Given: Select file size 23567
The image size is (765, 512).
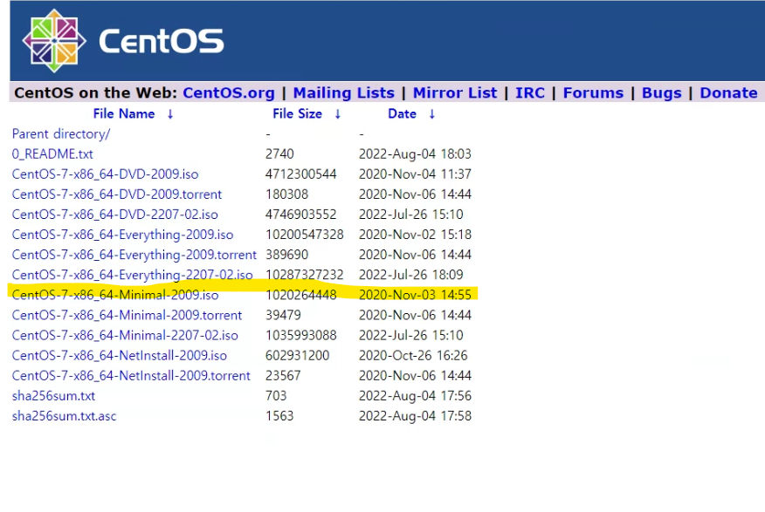Looking at the screenshot, I should tap(283, 376).
